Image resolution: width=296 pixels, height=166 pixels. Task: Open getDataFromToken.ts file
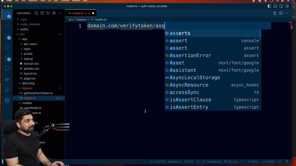click(x=39, y=93)
